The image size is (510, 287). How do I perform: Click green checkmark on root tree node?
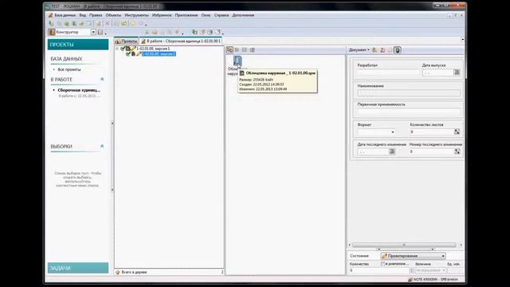(123, 48)
